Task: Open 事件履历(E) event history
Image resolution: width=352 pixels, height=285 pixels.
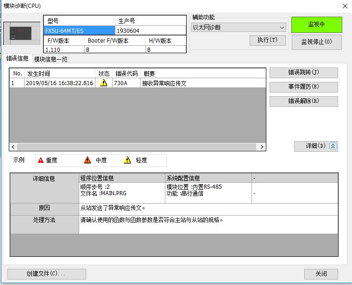Action: coord(303,87)
